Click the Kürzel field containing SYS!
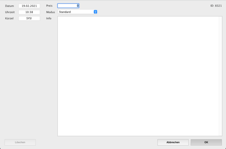 [29, 18]
